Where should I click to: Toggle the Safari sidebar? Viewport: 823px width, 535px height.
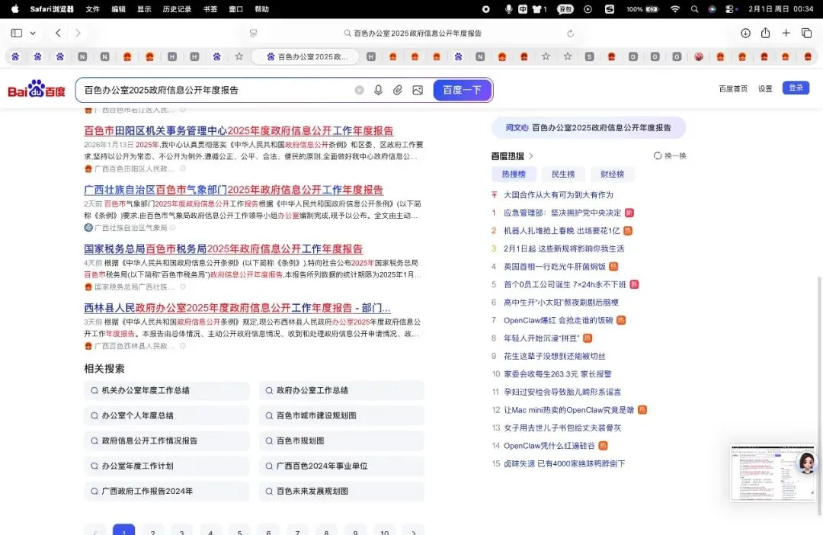click(16, 33)
